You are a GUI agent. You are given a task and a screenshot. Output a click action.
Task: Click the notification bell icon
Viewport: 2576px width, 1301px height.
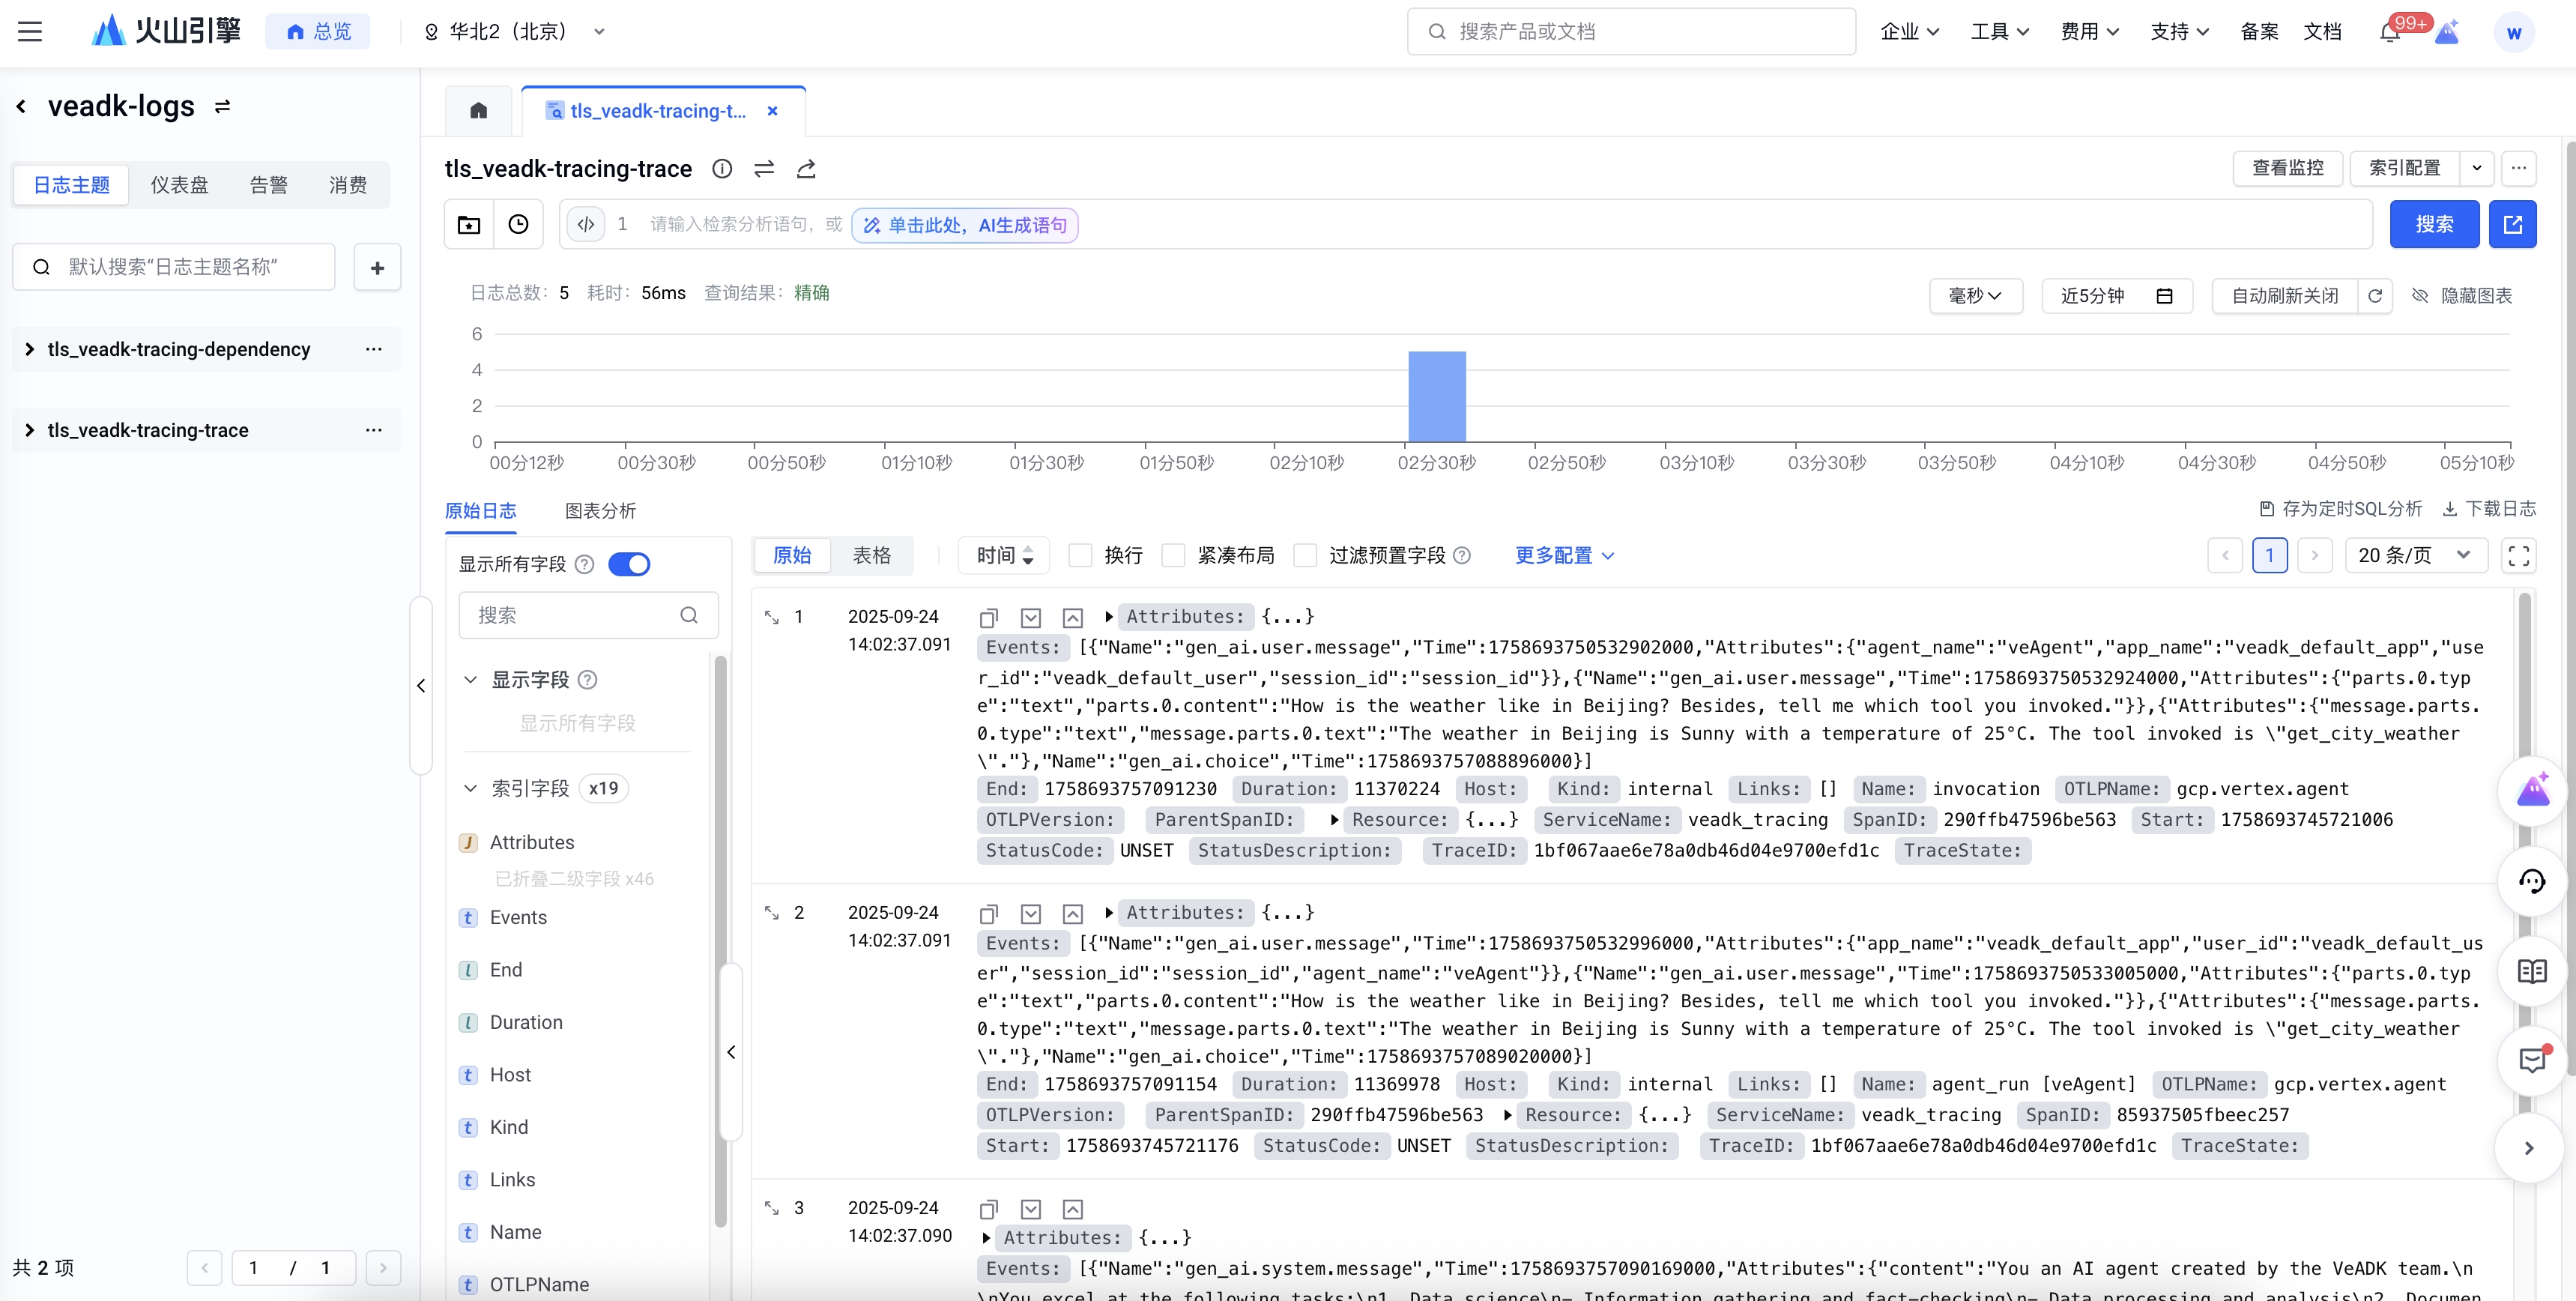(2389, 33)
